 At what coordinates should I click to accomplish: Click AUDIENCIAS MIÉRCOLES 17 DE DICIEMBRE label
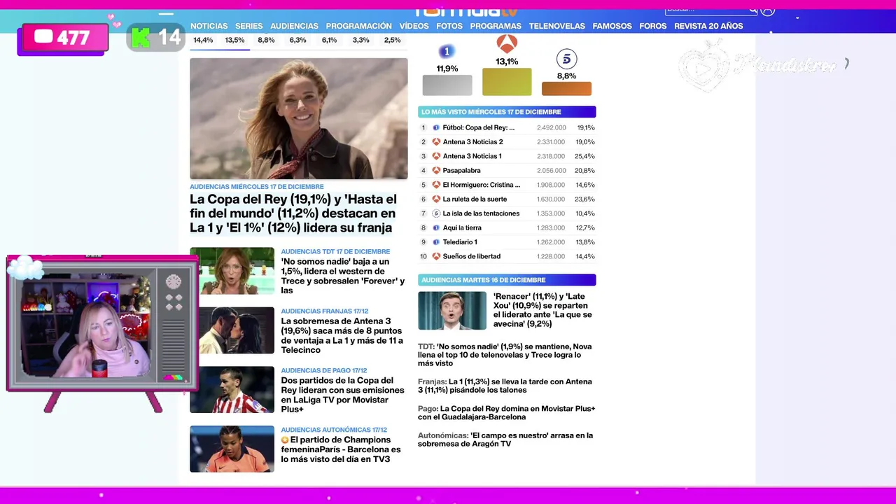click(x=257, y=187)
